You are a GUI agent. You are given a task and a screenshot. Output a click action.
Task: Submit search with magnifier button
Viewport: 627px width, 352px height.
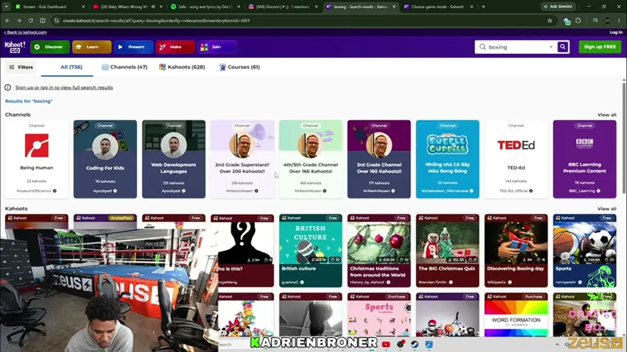(x=563, y=47)
